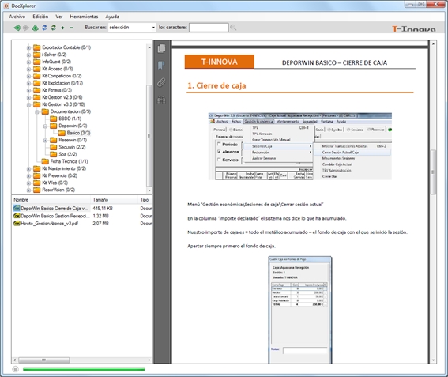Viewport: 448px width, 377px height.
Task: Click the T-INNOVA orange banner in document
Action: [220, 62]
